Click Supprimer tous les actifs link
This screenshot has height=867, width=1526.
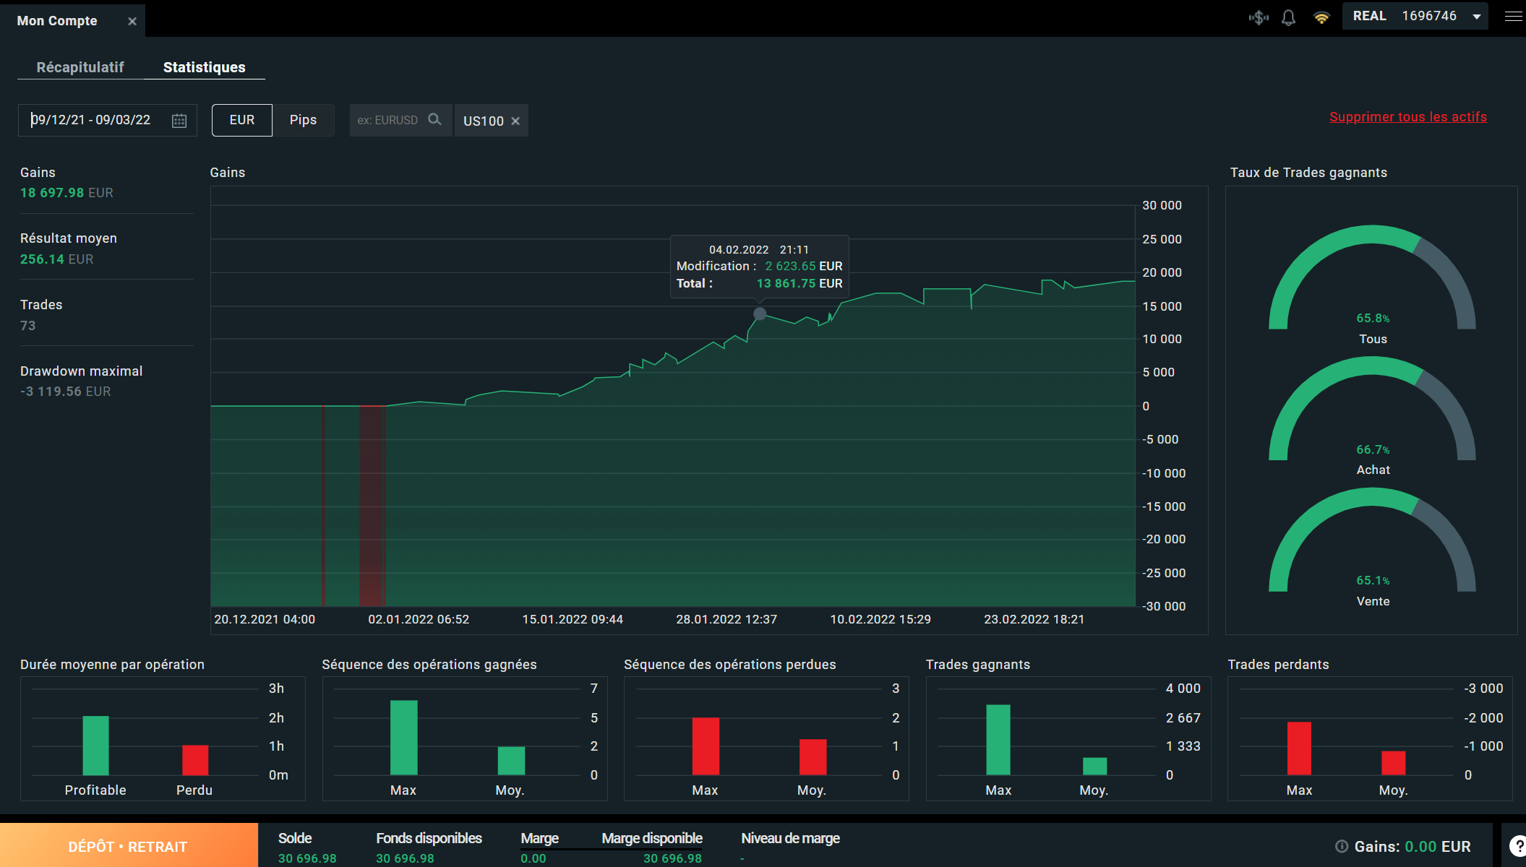[x=1407, y=117]
